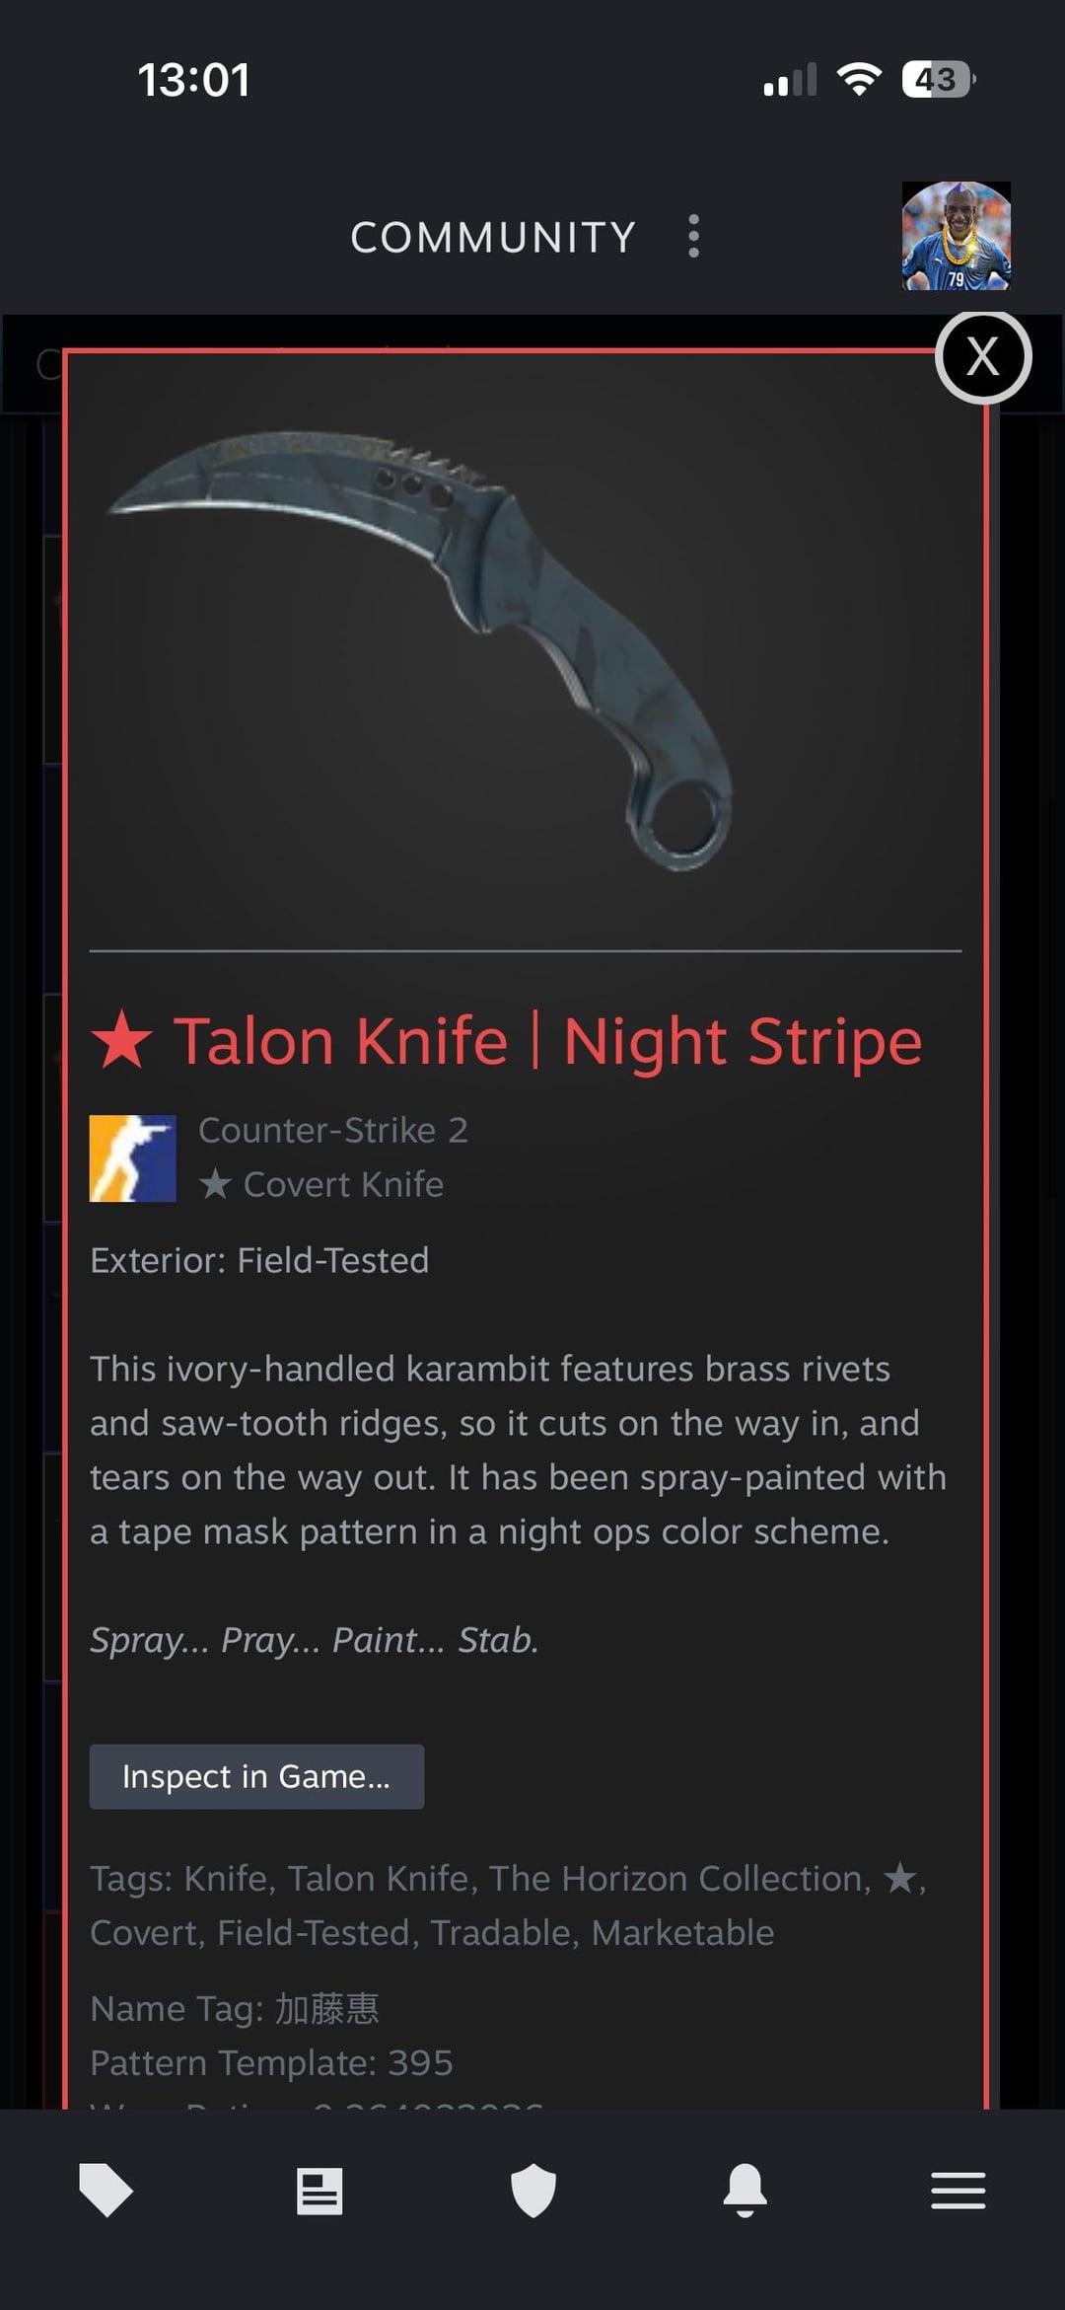
Task: Tap the Covert Knife rarity text
Action: tap(321, 1184)
